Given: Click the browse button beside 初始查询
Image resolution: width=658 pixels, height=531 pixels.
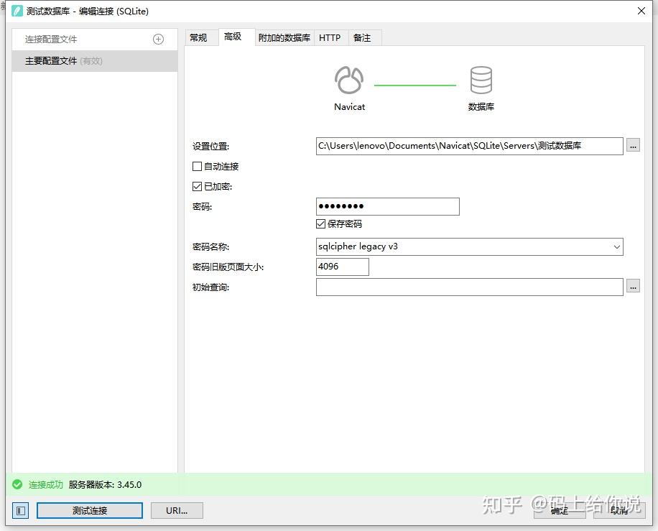Looking at the screenshot, I should (x=633, y=287).
